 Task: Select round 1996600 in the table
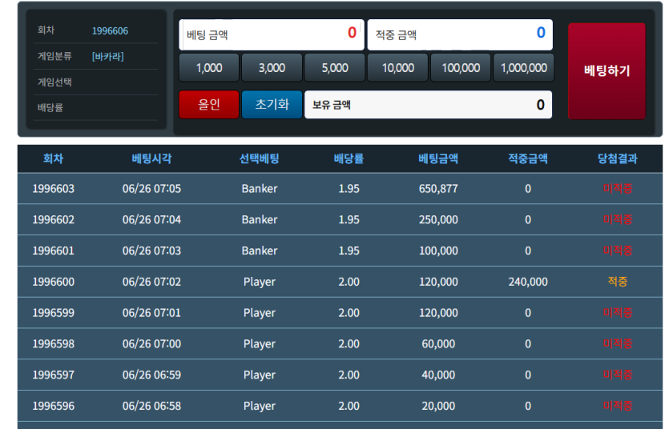point(54,282)
